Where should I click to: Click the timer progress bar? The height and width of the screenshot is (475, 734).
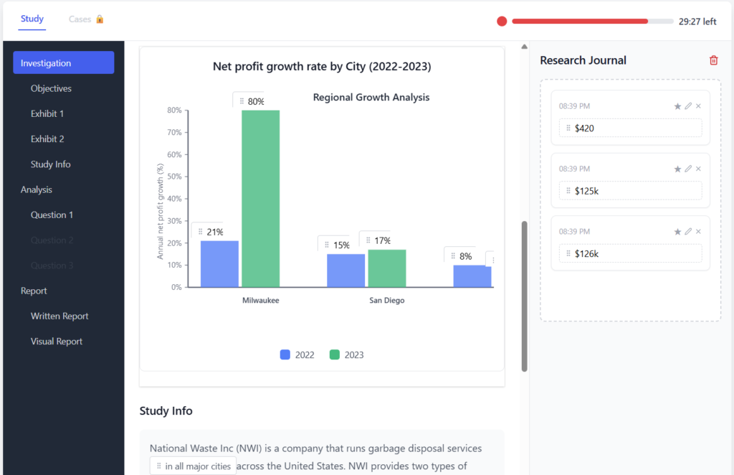(592, 22)
